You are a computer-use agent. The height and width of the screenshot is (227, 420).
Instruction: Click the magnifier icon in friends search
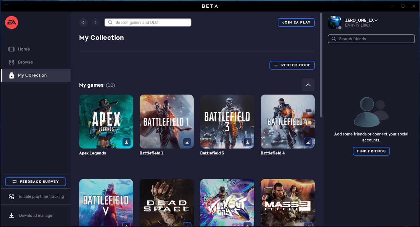click(334, 39)
